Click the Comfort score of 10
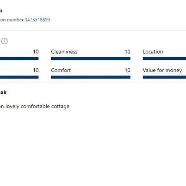Screen dimensions: 186x186 click(x=127, y=70)
